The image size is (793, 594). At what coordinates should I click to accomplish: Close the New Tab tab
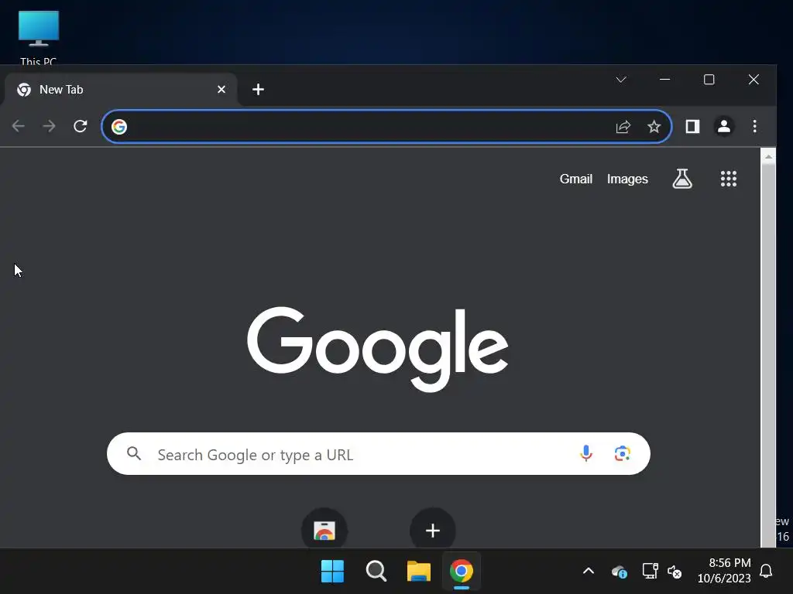click(x=221, y=90)
